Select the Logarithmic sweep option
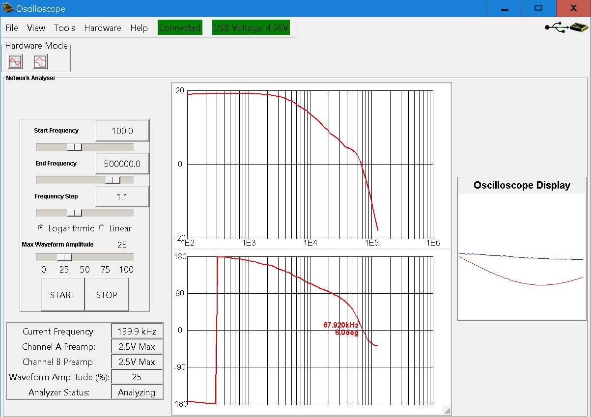Image resolution: width=591 pixels, height=417 pixels. tap(40, 228)
